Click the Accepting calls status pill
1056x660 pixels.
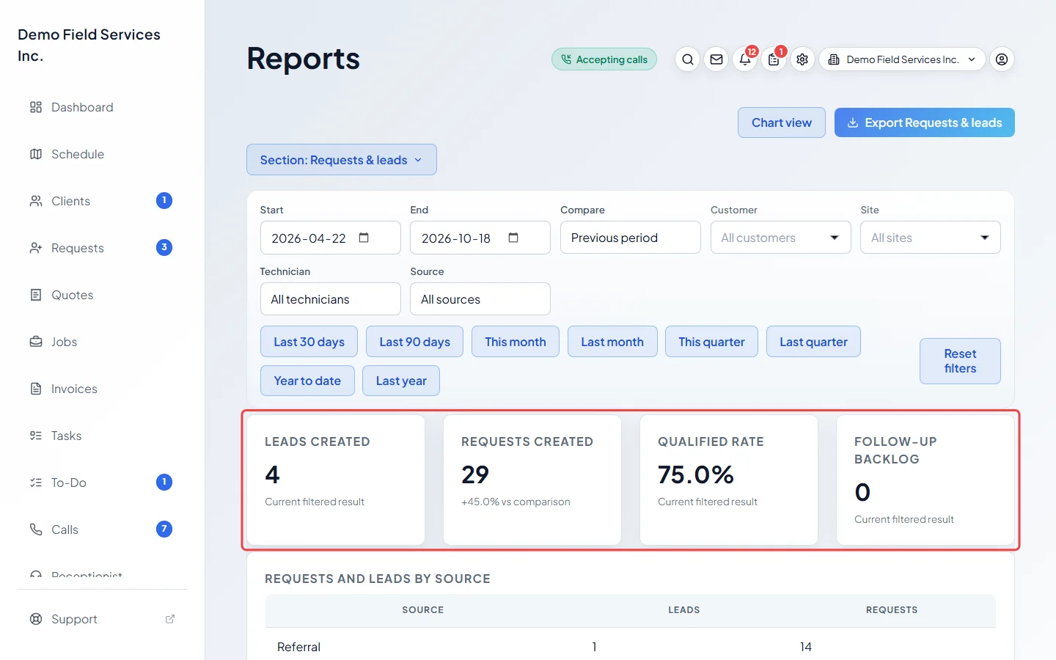(604, 59)
